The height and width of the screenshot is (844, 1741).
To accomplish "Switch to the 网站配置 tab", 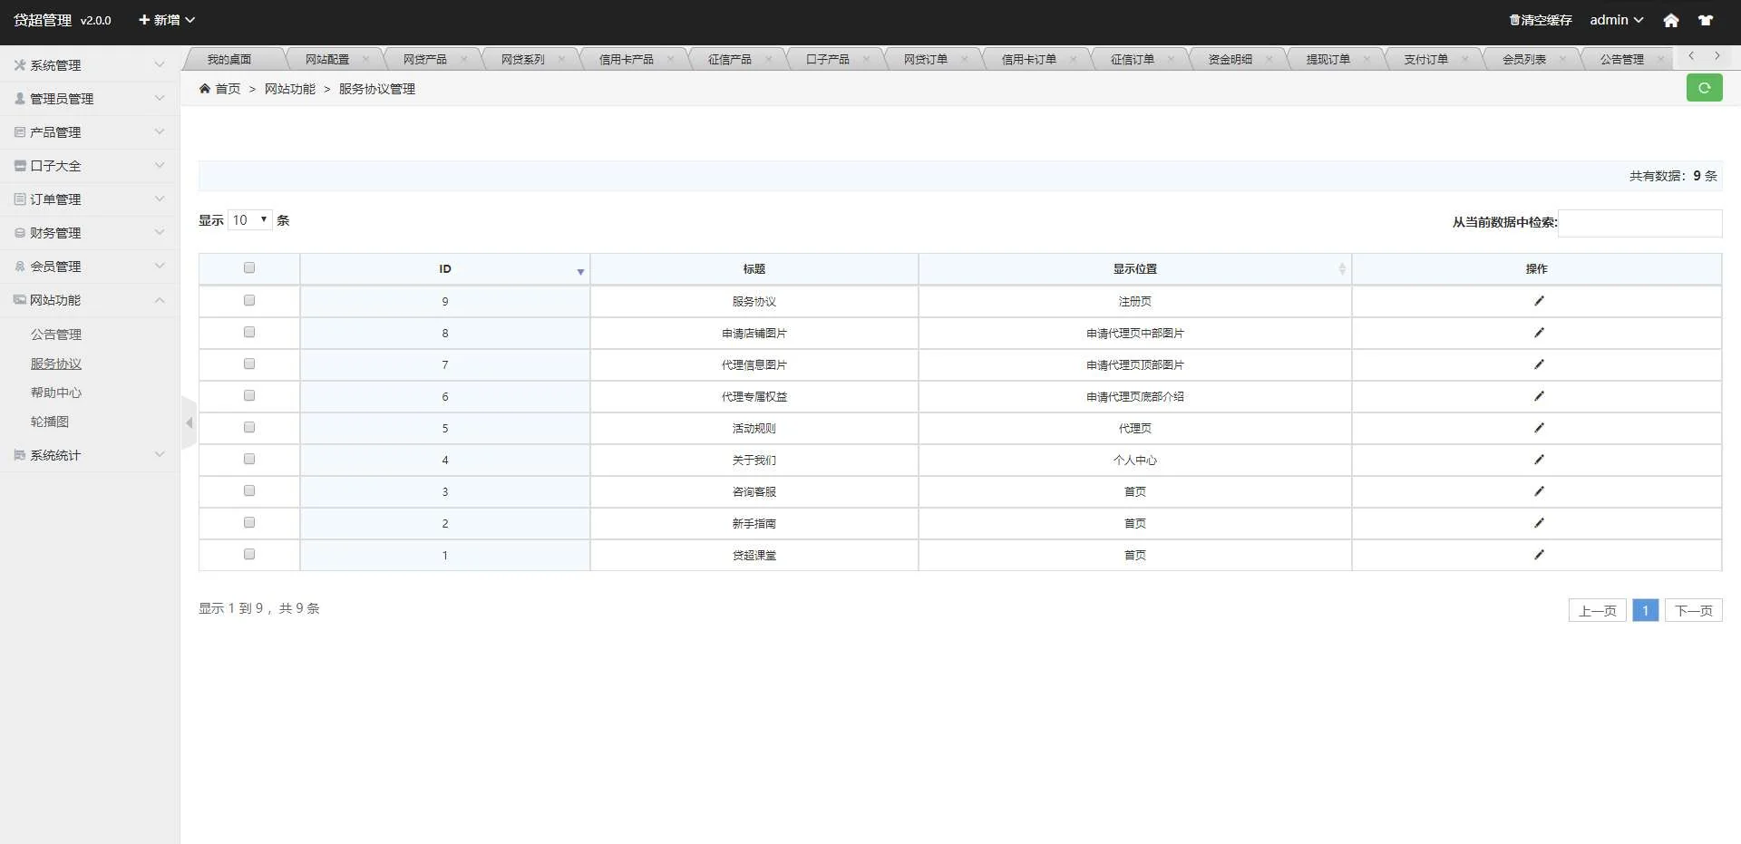I will pyautogui.click(x=327, y=60).
